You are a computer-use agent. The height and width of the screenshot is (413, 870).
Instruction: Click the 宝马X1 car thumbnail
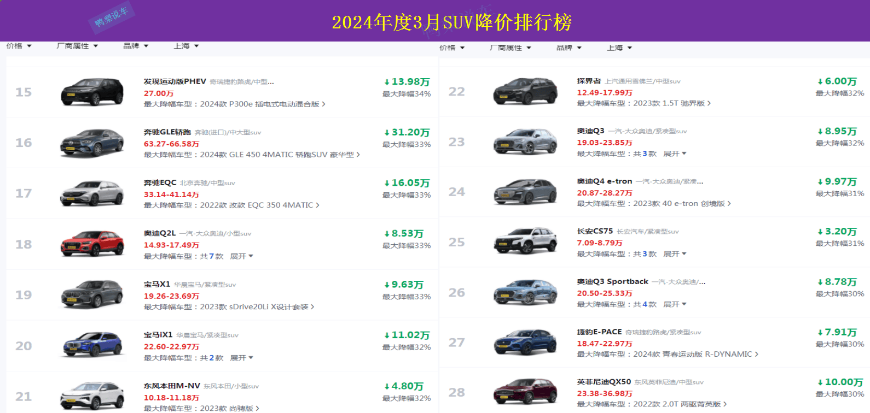point(92,295)
